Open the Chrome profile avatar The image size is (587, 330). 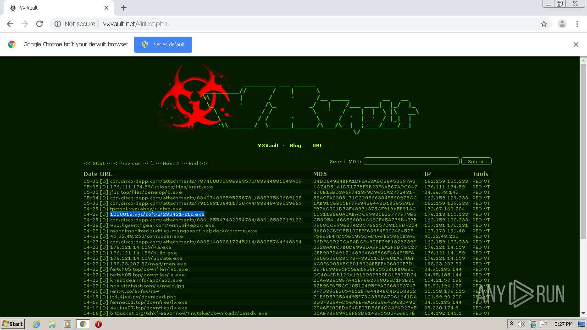(562, 24)
